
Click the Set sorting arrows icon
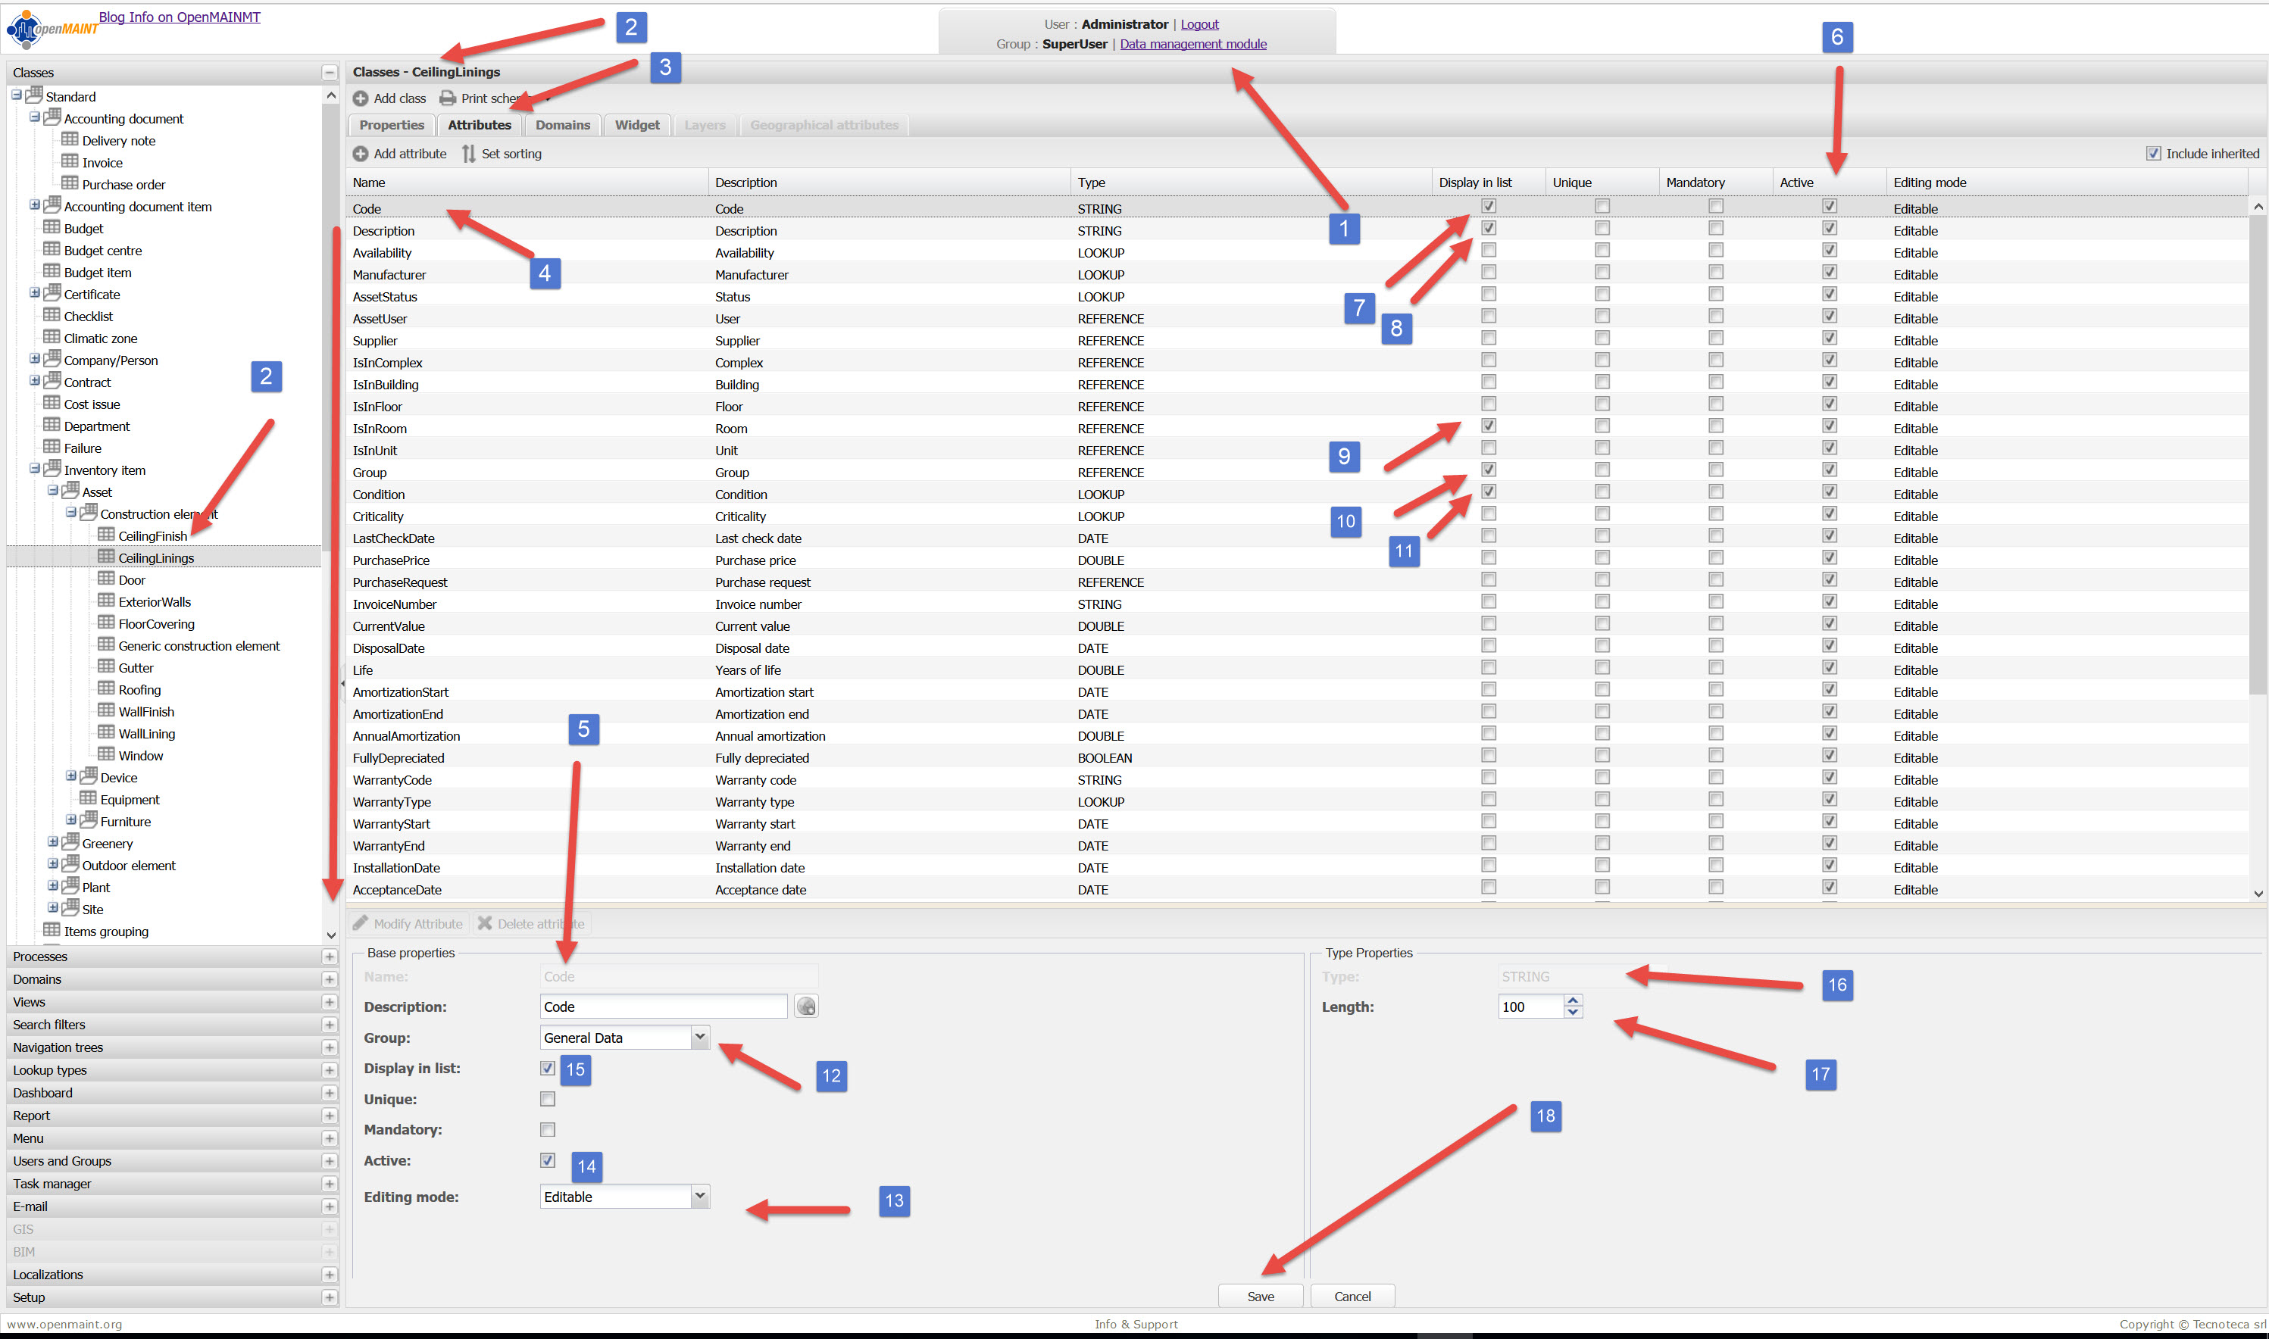pyautogui.click(x=468, y=154)
